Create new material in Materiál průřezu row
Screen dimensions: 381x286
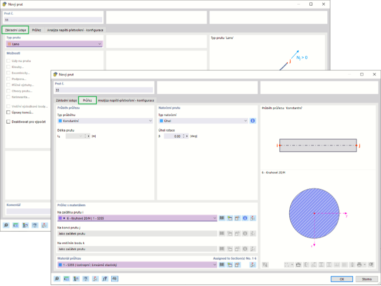230,265
